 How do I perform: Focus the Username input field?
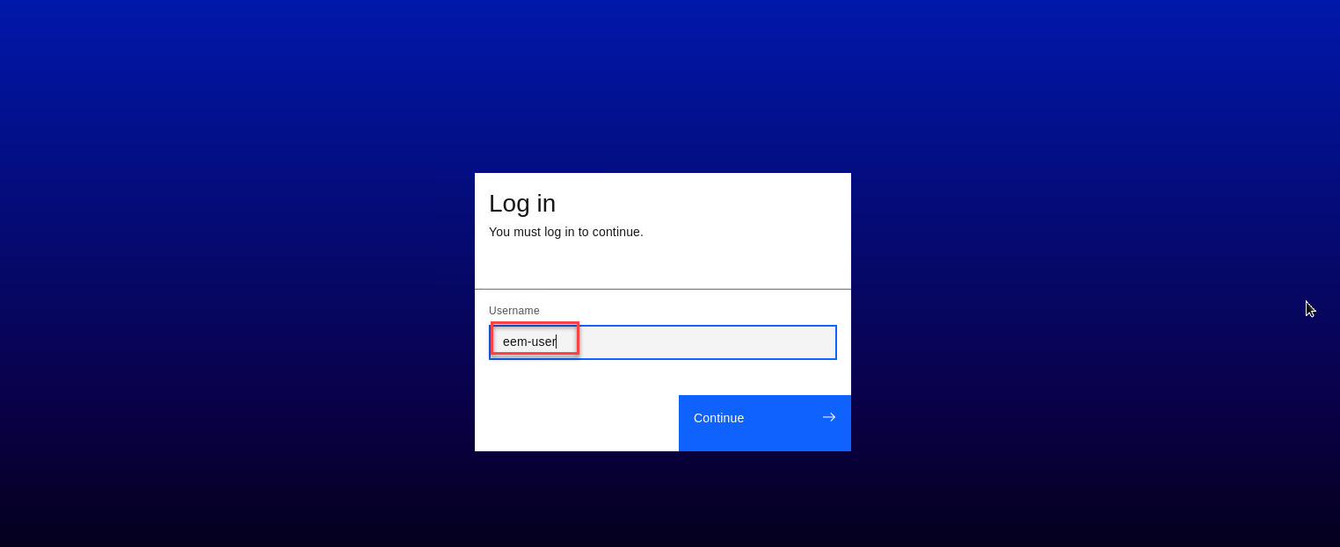(663, 342)
